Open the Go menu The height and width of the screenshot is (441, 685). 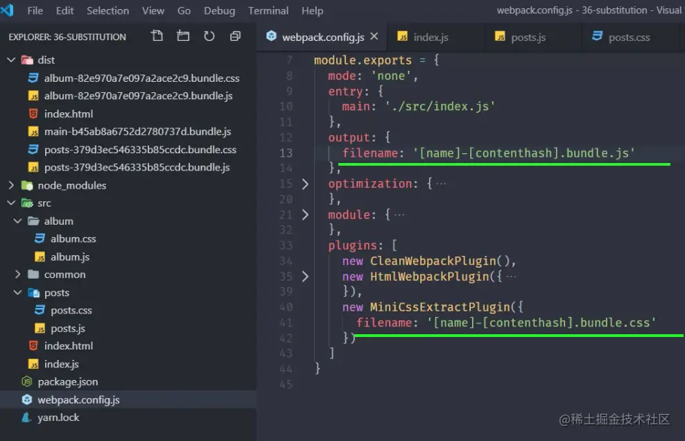tap(184, 10)
